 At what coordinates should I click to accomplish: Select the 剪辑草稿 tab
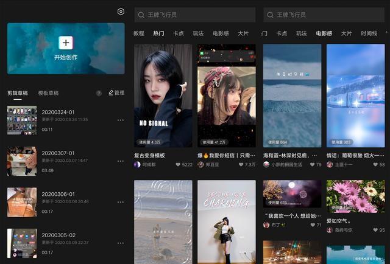coord(18,93)
